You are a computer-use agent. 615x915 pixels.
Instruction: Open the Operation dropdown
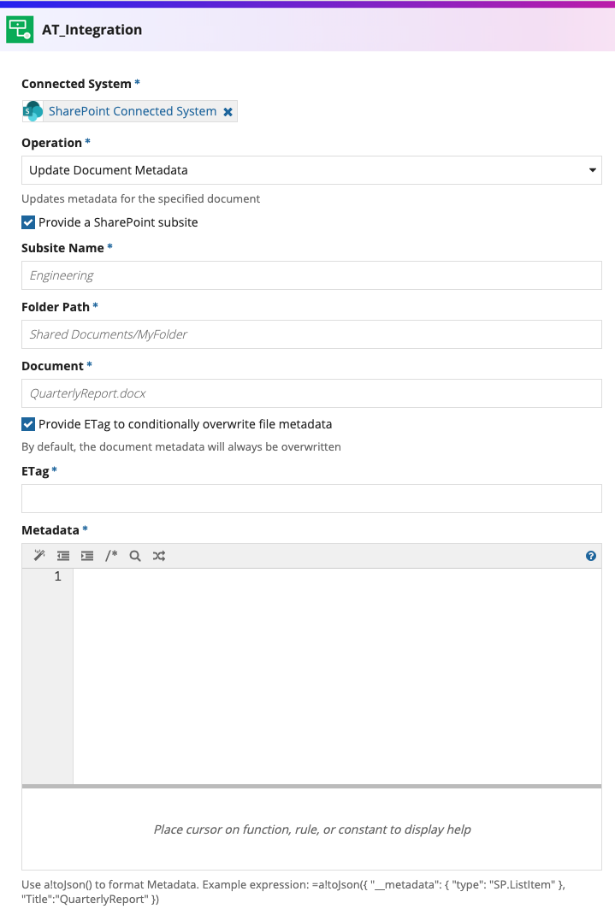coord(311,170)
